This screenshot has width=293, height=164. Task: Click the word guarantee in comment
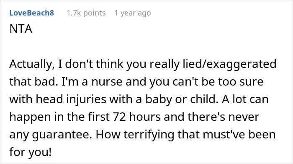coord(62,135)
